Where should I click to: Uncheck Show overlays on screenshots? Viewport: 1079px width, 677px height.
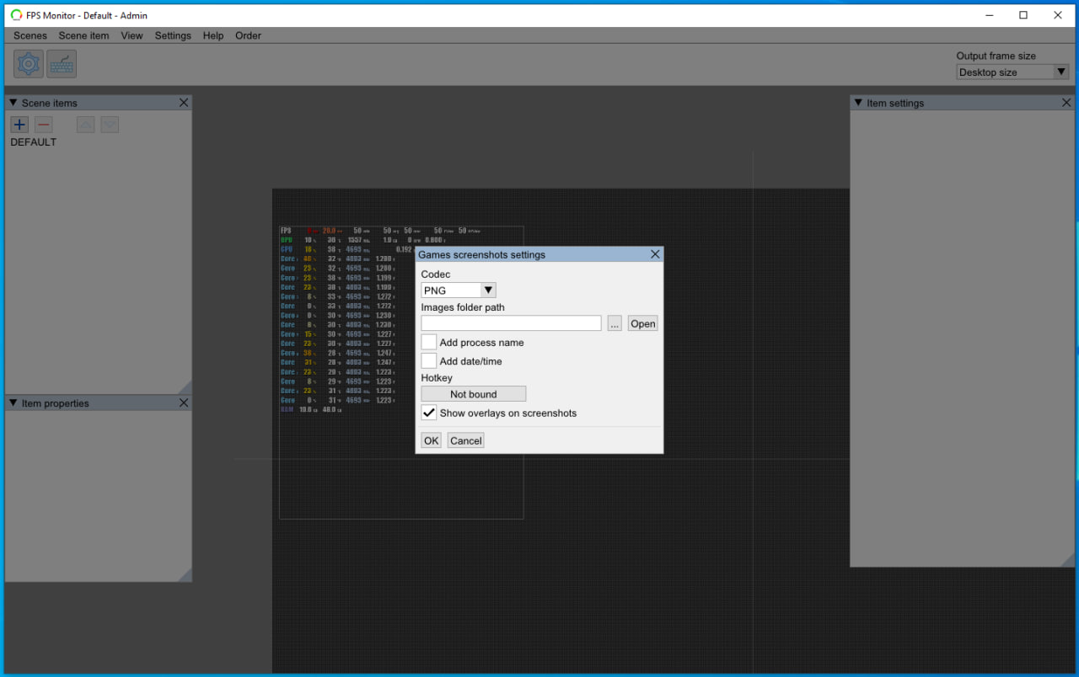(429, 413)
